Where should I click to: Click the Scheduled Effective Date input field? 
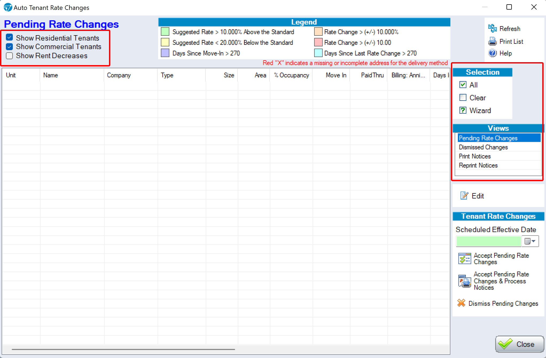coord(489,241)
